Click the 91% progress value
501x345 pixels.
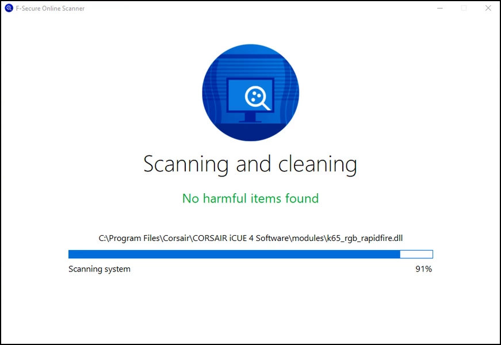(x=424, y=269)
